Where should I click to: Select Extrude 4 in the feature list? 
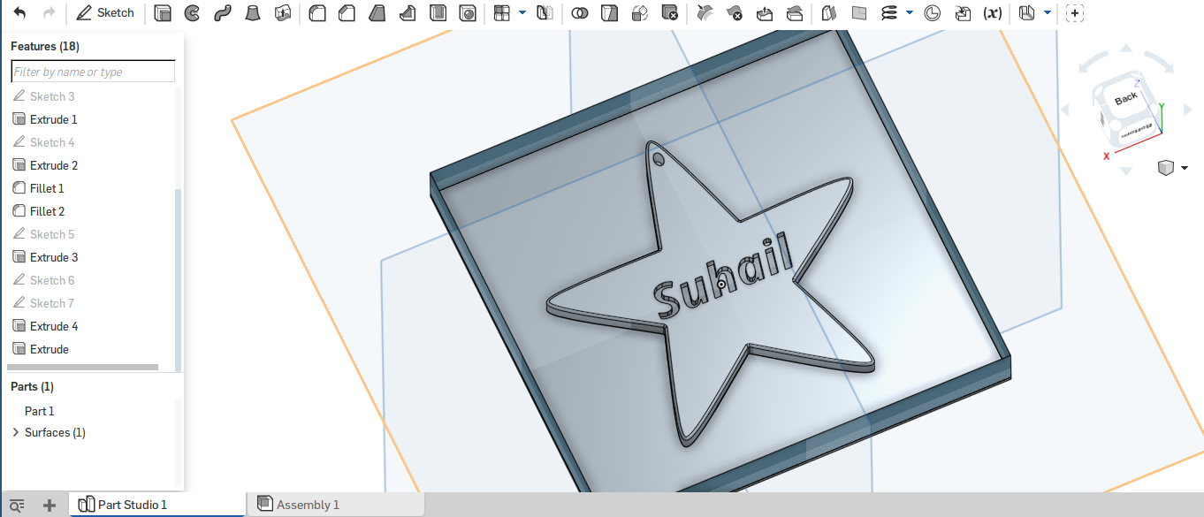point(54,326)
